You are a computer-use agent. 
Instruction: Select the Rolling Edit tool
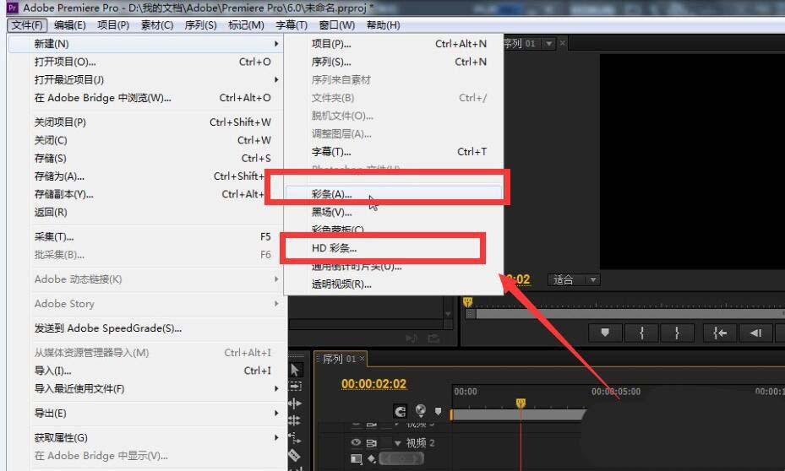295,420
